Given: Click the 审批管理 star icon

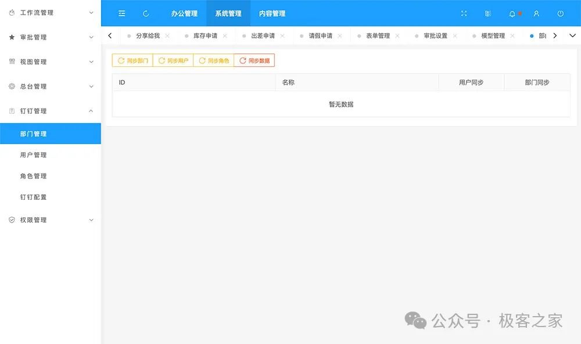Looking at the screenshot, I should click(12, 37).
